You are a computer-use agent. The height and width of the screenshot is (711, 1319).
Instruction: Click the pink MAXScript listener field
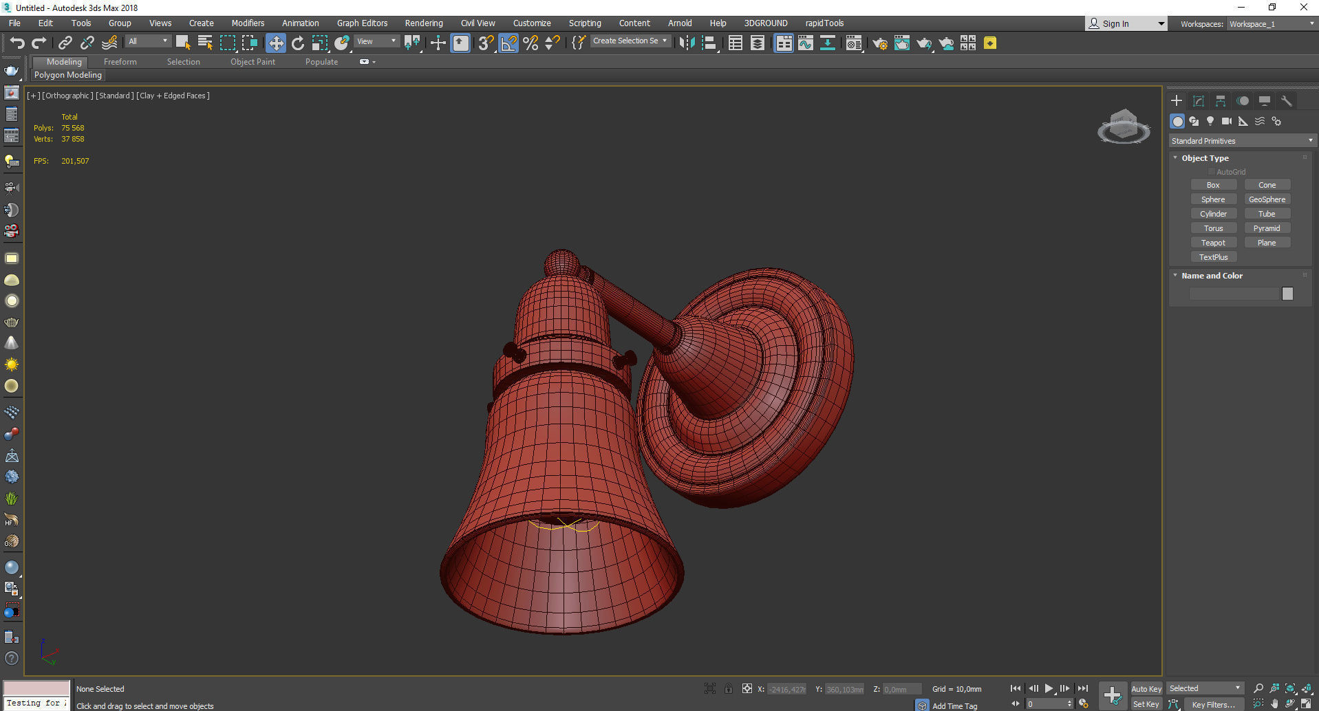click(x=36, y=688)
